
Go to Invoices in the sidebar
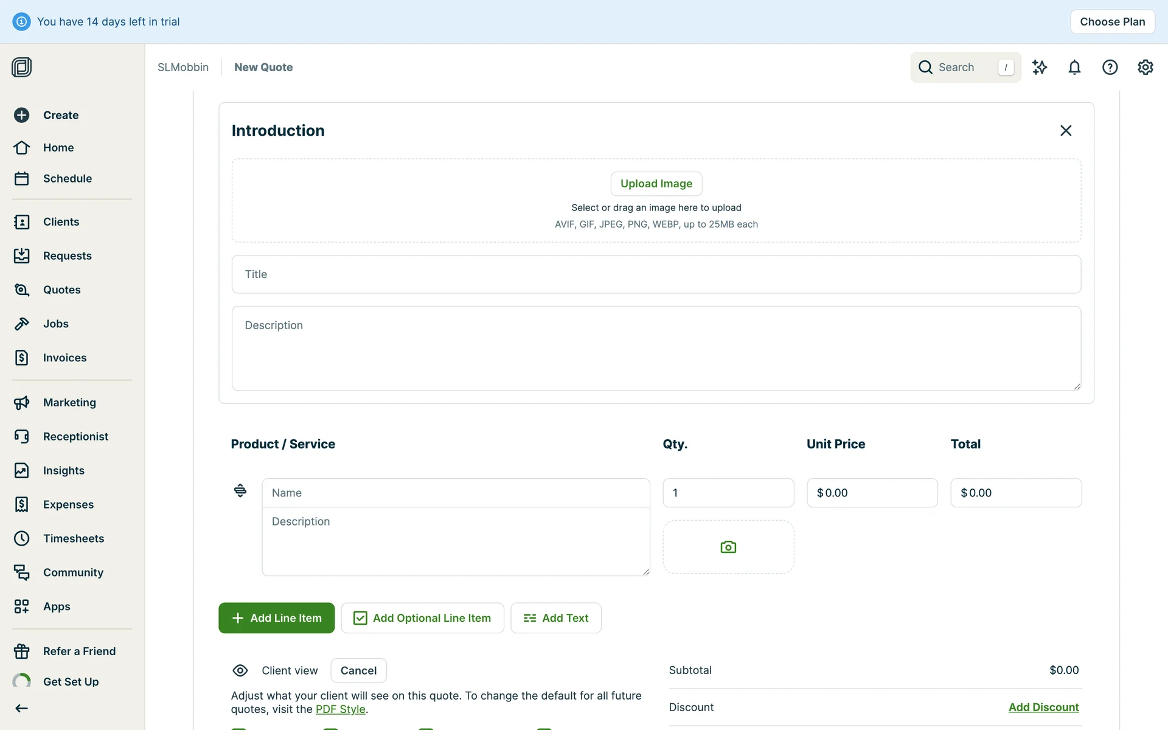(64, 358)
